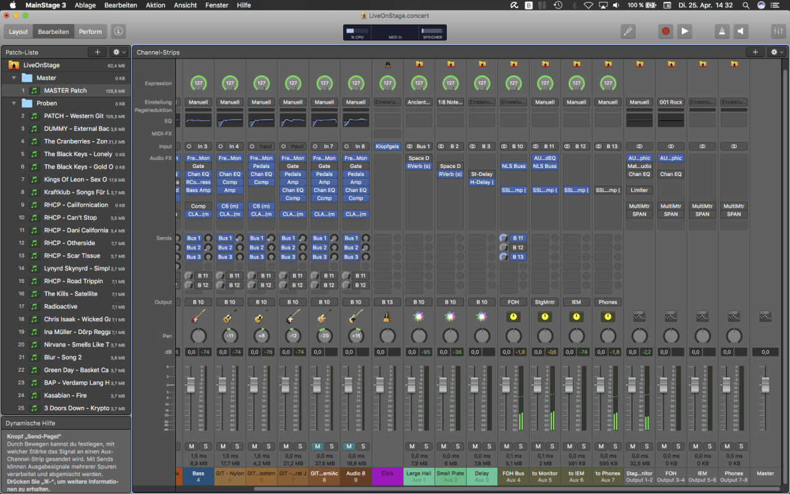Open the Klopfgeis input slot
This screenshot has height=494, width=790.
[x=387, y=146]
